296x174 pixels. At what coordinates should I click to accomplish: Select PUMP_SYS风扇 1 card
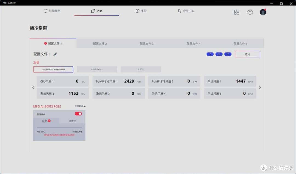[119, 82]
